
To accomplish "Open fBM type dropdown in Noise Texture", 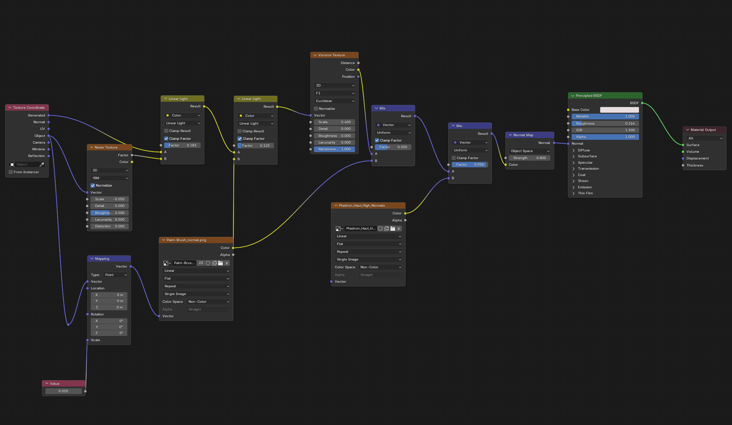I will [x=110, y=178].
